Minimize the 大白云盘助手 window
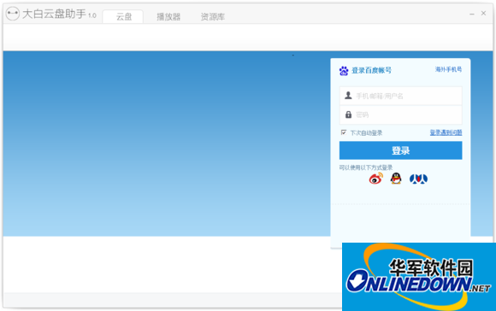Image resolution: width=496 pixels, height=311 pixels. click(472, 14)
